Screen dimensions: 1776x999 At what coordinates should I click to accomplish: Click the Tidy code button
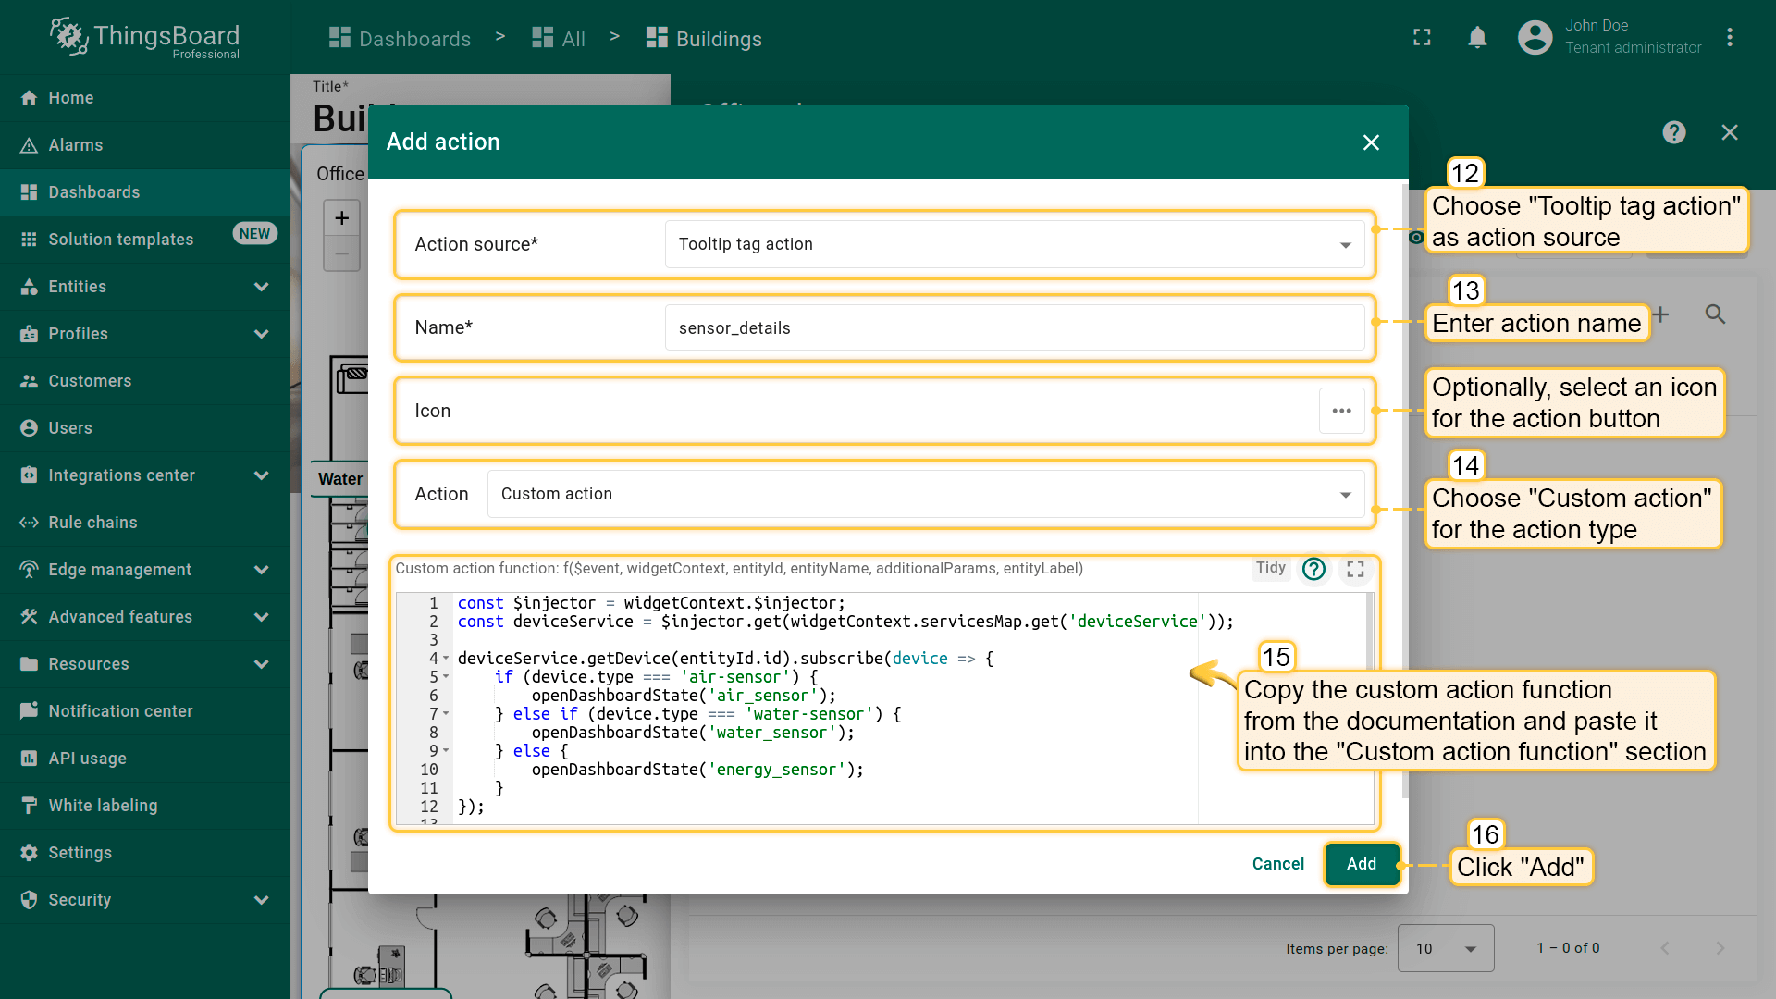1270,568
